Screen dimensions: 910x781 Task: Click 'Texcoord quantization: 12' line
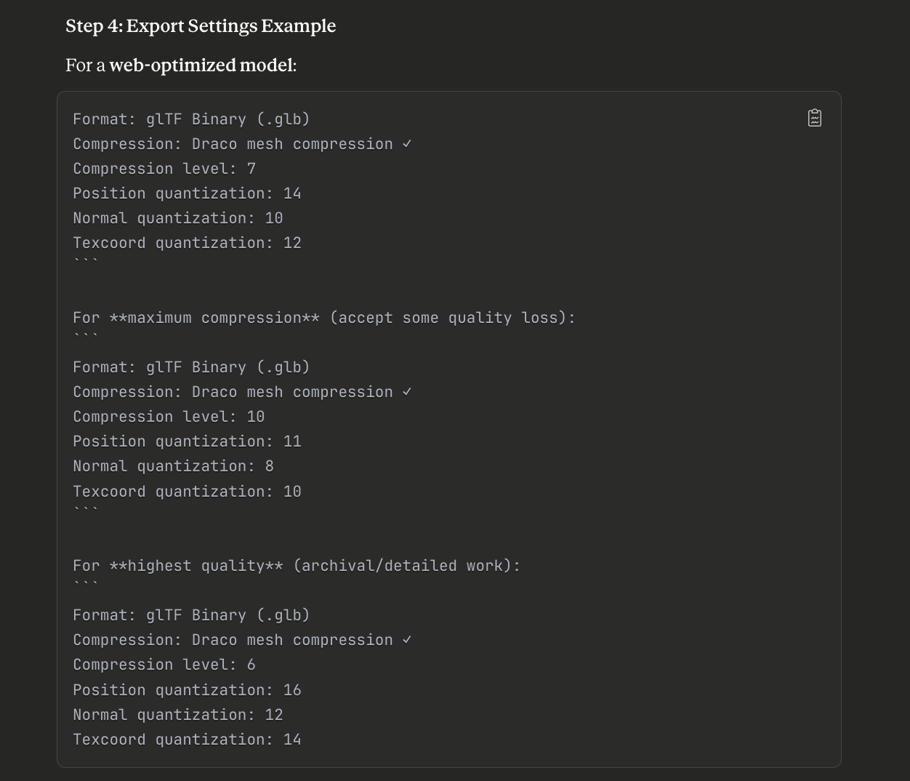pos(187,243)
